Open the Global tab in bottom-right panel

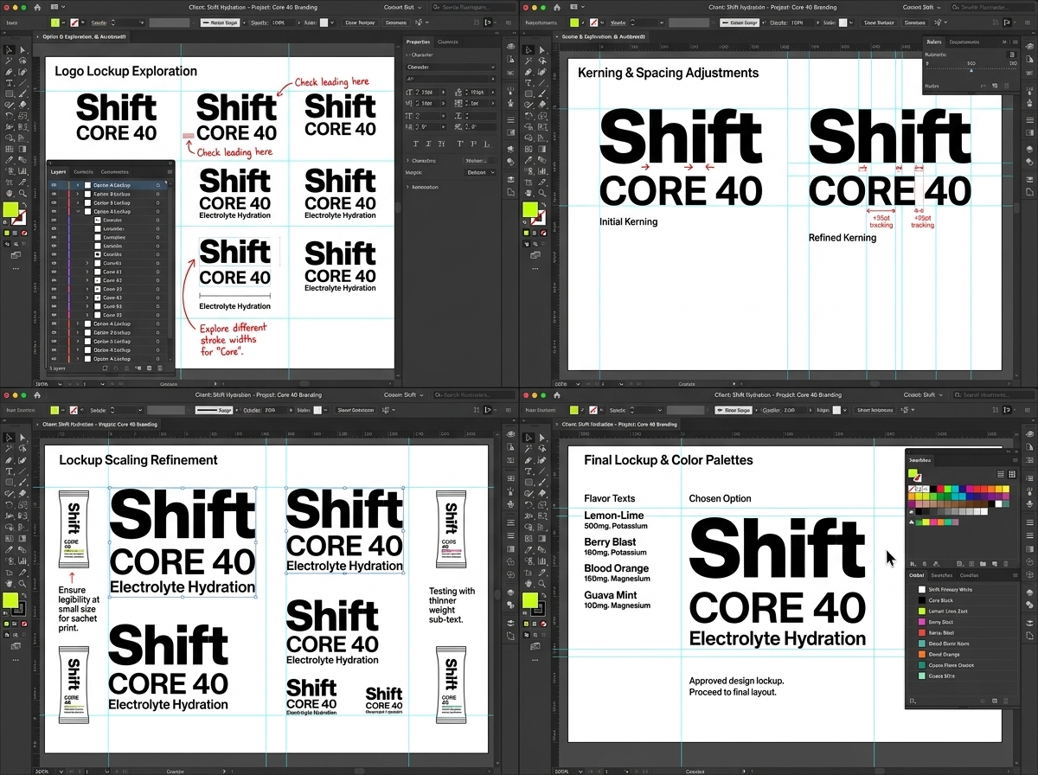point(917,575)
